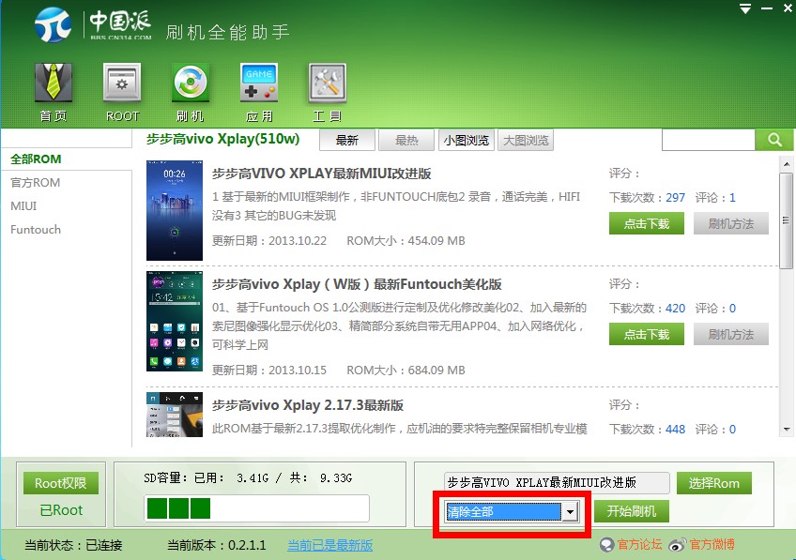The image size is (796, 560).
Task: Click 当前版本：0.2.1.1 text
Action: (x=217, y=545)
